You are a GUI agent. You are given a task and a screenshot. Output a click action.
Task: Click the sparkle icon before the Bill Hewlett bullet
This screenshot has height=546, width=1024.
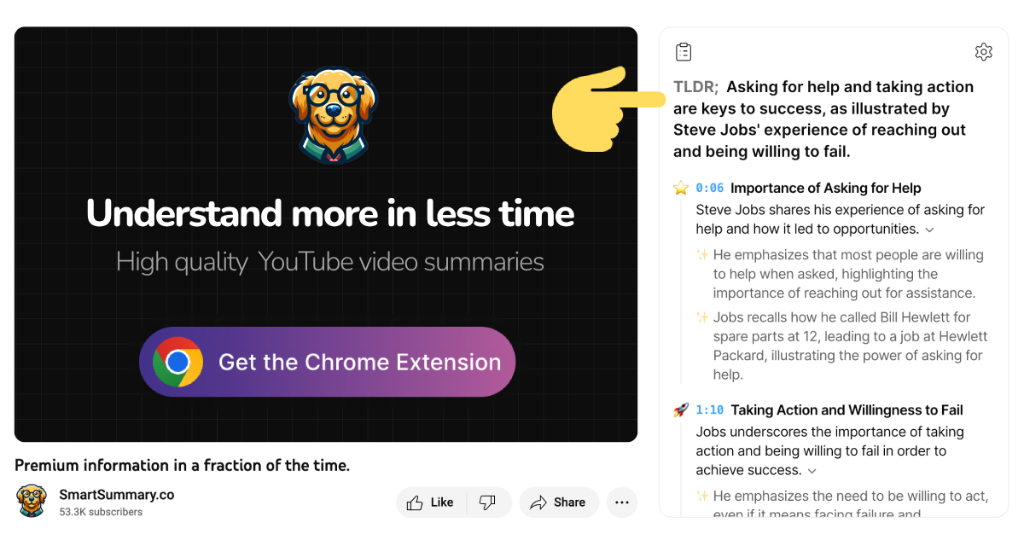click(x=701, y=317)
